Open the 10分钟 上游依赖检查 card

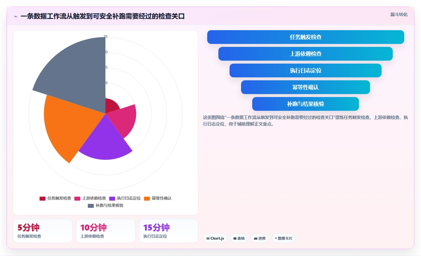coord(106,231)
